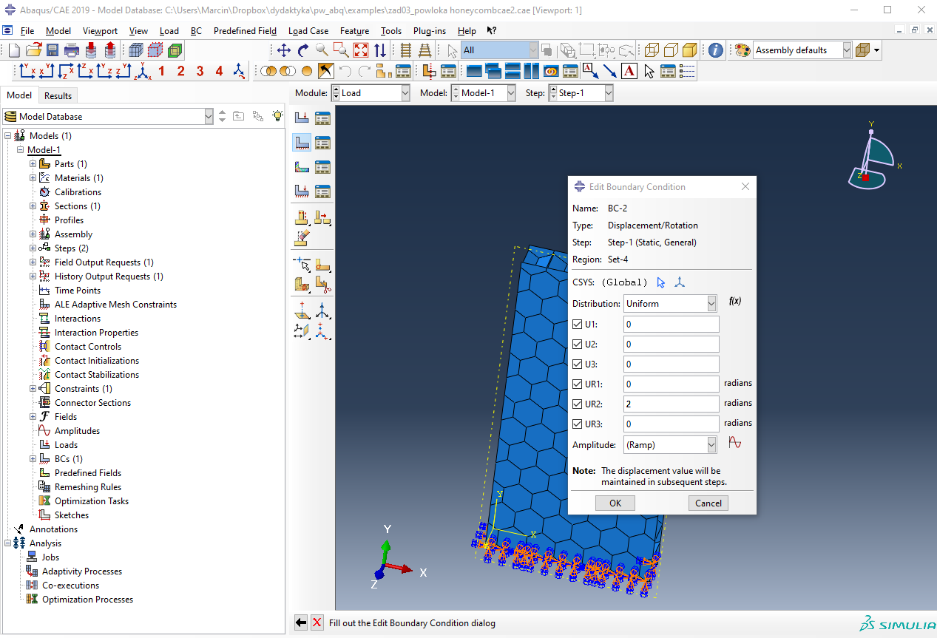Open the Distribution dropdown

[670, 304]
